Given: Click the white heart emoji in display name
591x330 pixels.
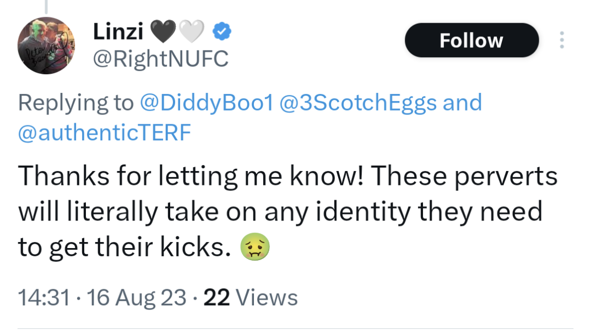Looking at the screenshot, I should [191, 30].
